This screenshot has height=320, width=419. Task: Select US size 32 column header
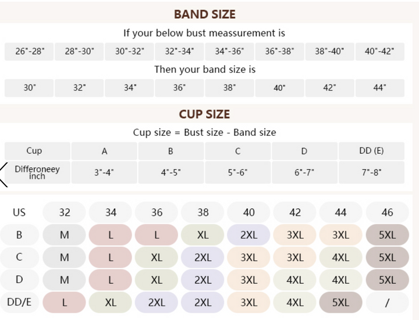click(65, 212)
